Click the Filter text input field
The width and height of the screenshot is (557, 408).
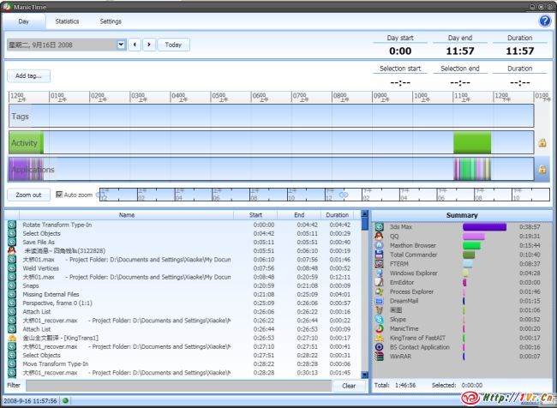177,386
